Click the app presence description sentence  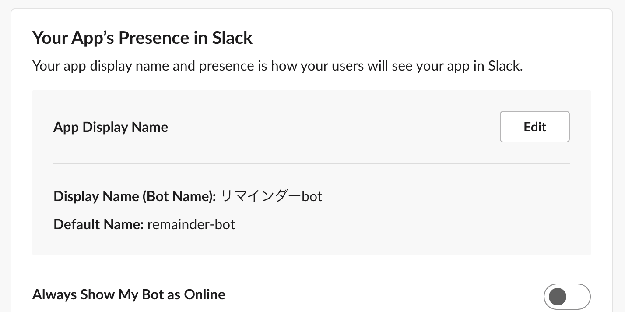[277, 67]
